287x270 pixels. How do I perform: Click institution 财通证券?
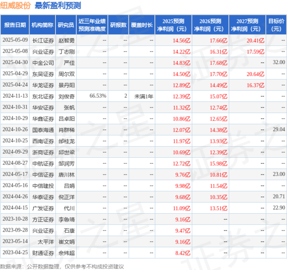(43, 253)
